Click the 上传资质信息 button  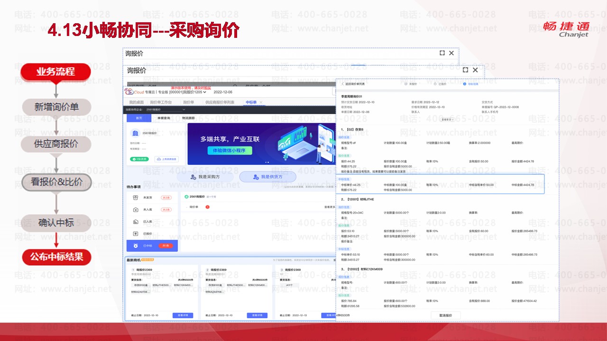(x=166, y=159)
